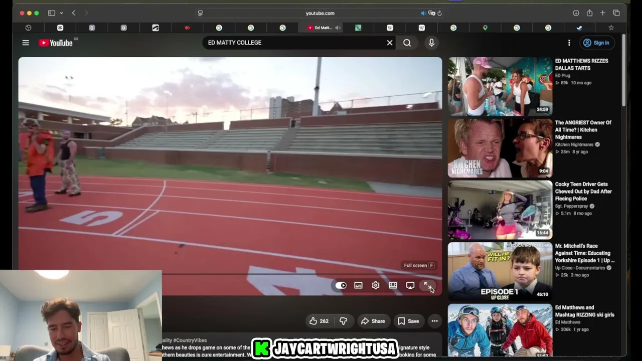Click the youtube.com address bar
642x361 pixels.
coord(320,13)
